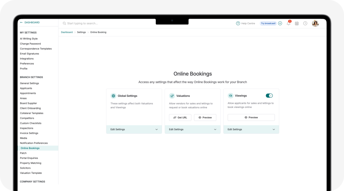Viewport: 344px width, 191px height.
Task: Click the Valuations house icon
Action: [x=172, y=96]
